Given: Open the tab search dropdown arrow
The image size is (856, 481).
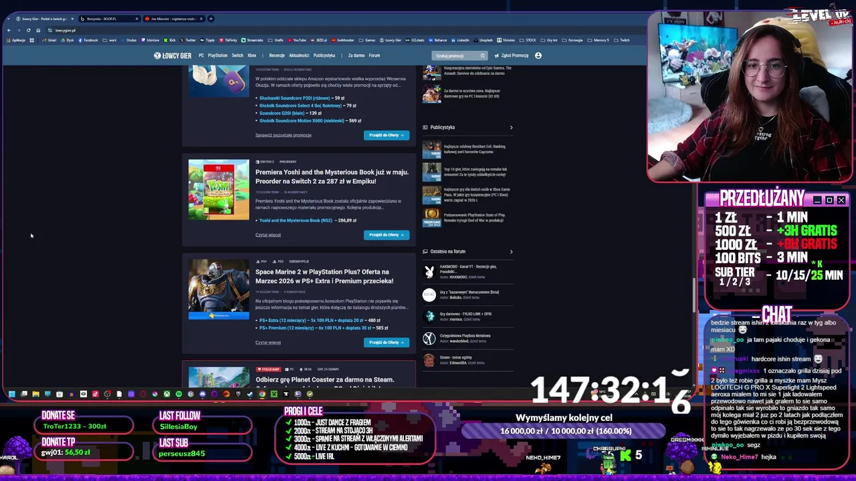Looking at the screenshot, I should point(8,19).
